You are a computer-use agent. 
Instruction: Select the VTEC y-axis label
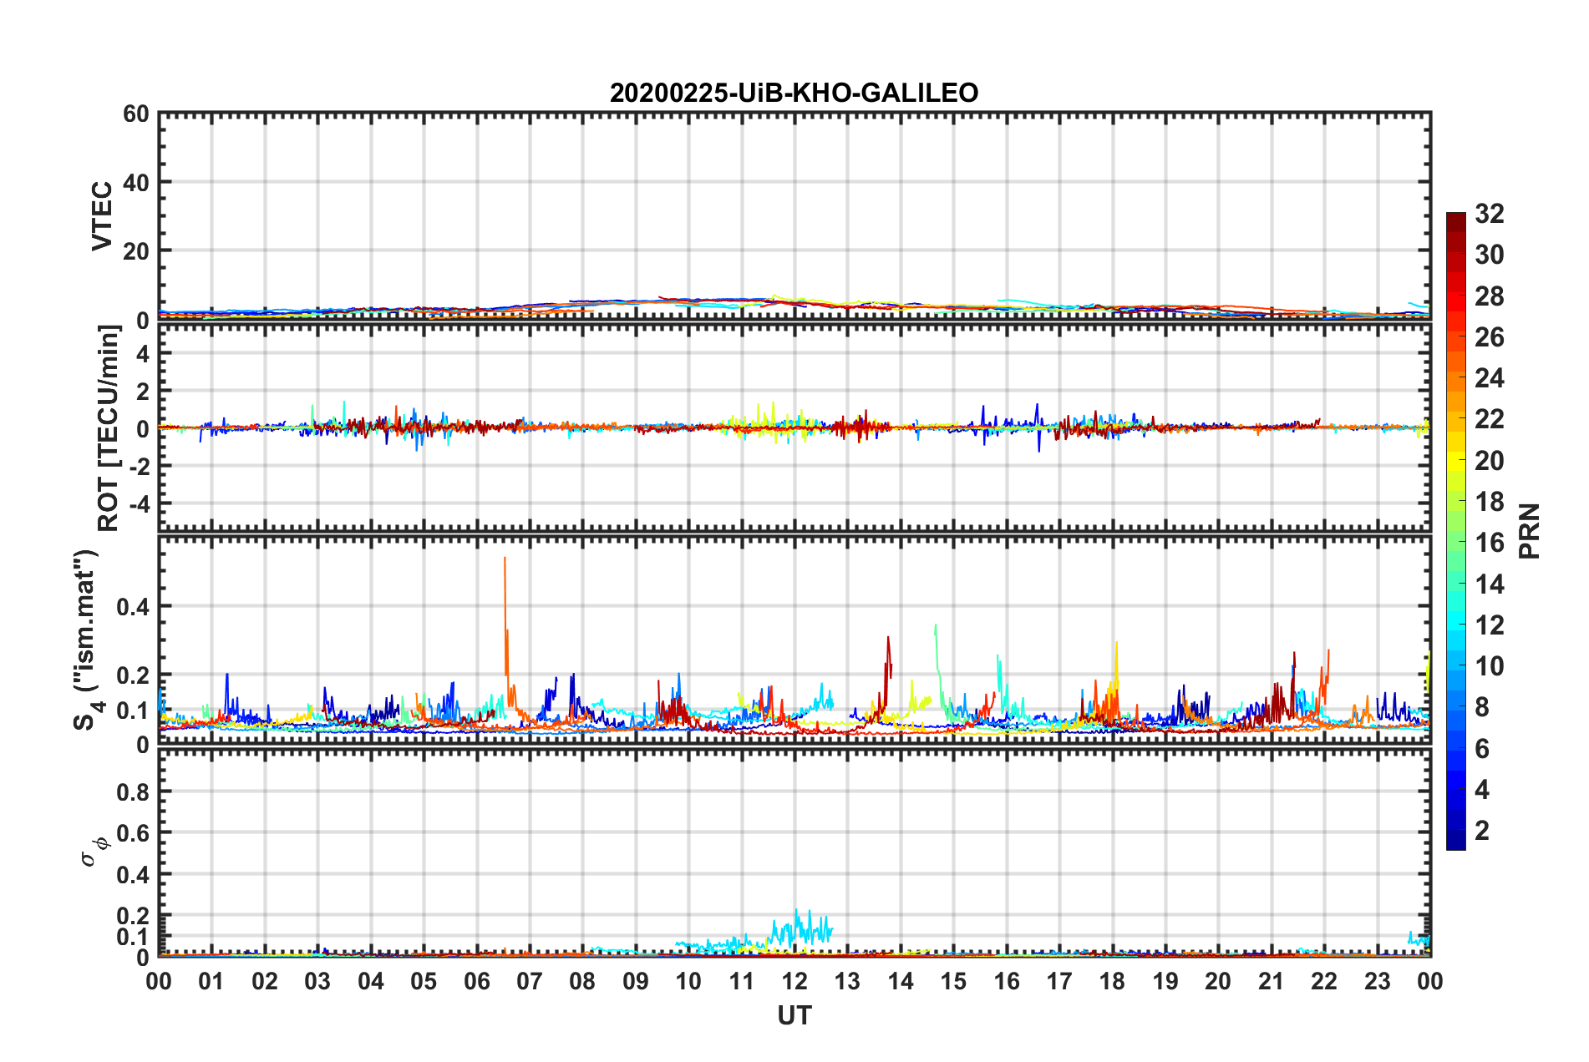pyautogui.click(x=102, y=215)
